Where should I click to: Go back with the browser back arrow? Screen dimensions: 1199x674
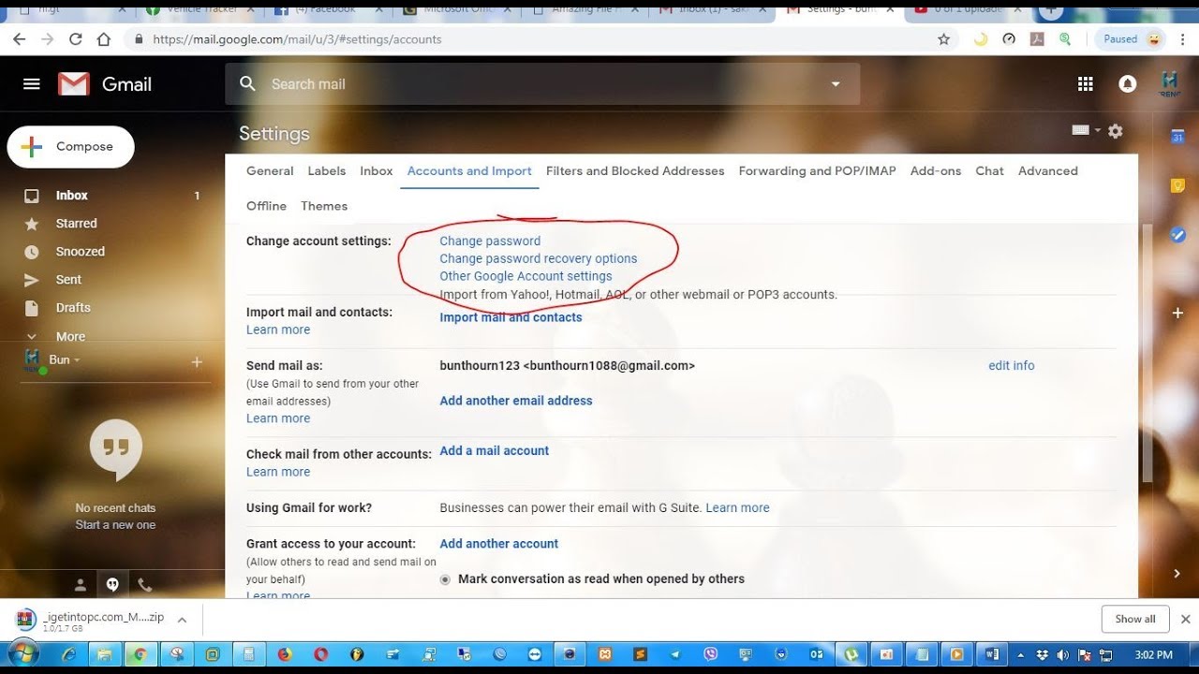pyautogui.click(x=20, y=39)
